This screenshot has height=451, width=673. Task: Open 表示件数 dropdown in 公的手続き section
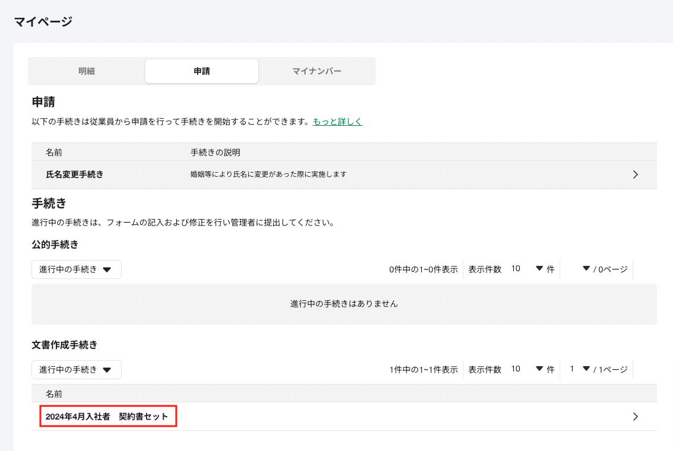(526, 269)
